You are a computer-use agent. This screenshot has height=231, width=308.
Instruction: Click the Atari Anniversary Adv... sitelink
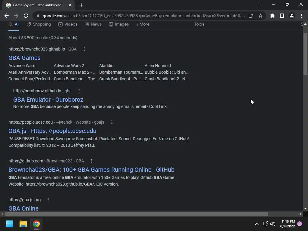pos(30,72)
